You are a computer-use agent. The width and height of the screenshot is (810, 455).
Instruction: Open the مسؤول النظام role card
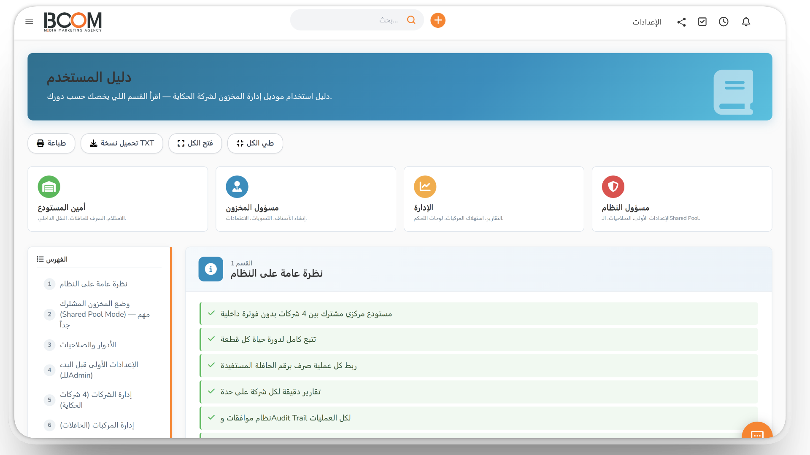coord(682,199)
